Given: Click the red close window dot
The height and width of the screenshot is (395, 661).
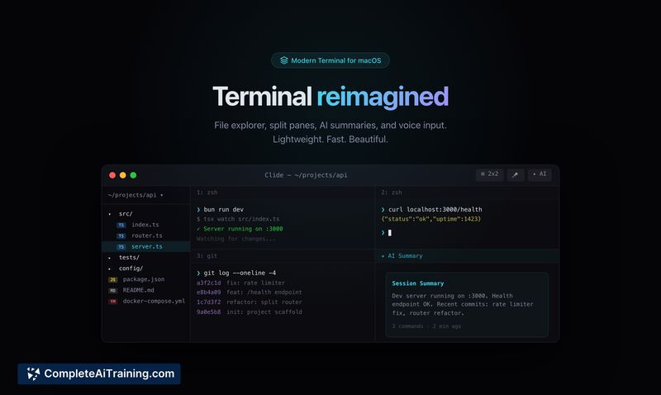Looking at the screenshot, I should tap(112, 175).
